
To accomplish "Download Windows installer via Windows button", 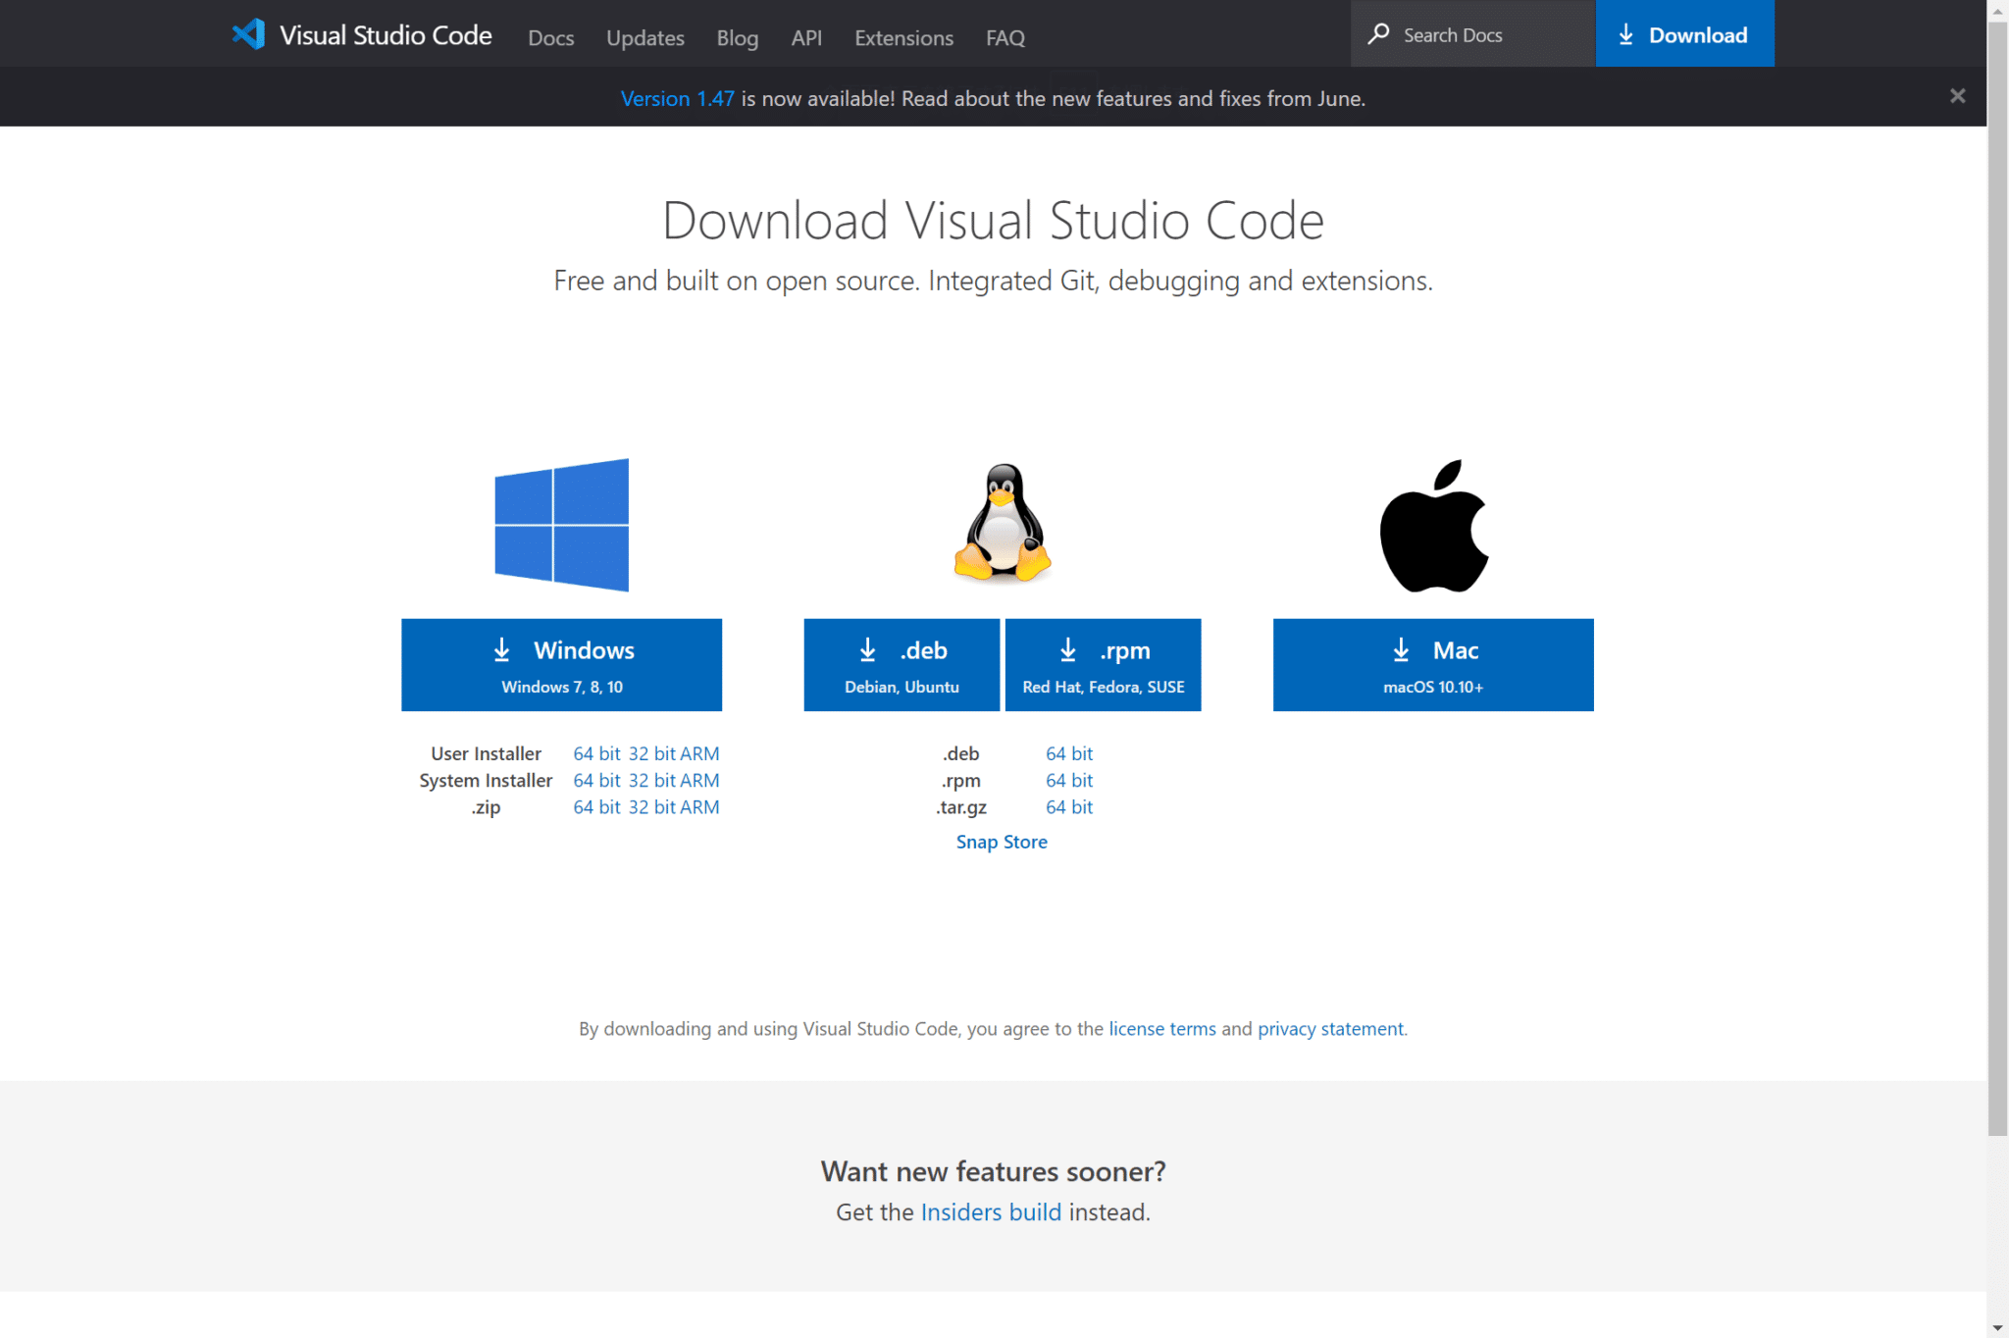I will (x=561, y=664).
